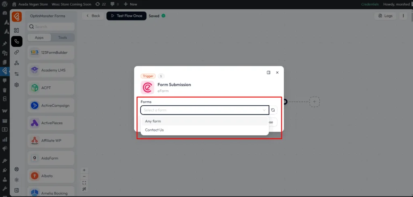Viewport: 413px width, 197px height.
Task: Open the Select a form dropdown
Action: (x=204, y=110)
